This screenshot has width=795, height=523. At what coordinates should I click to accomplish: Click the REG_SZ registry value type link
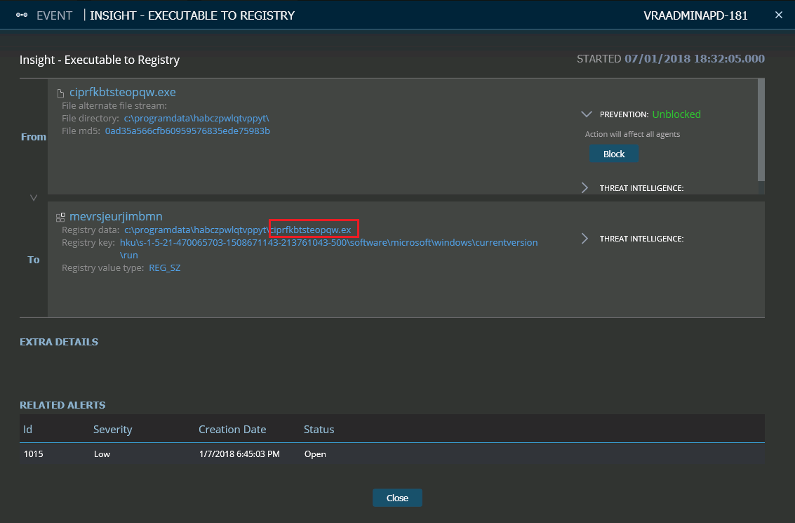point(165,267)
